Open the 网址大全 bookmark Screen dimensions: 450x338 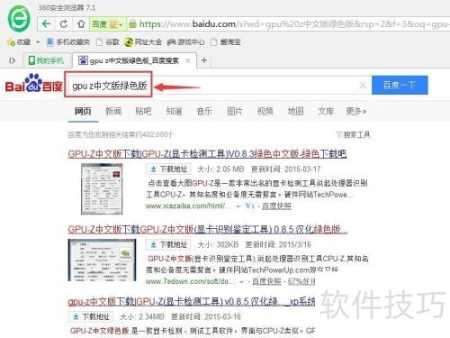pyautogui.click(x=143, y=42)
